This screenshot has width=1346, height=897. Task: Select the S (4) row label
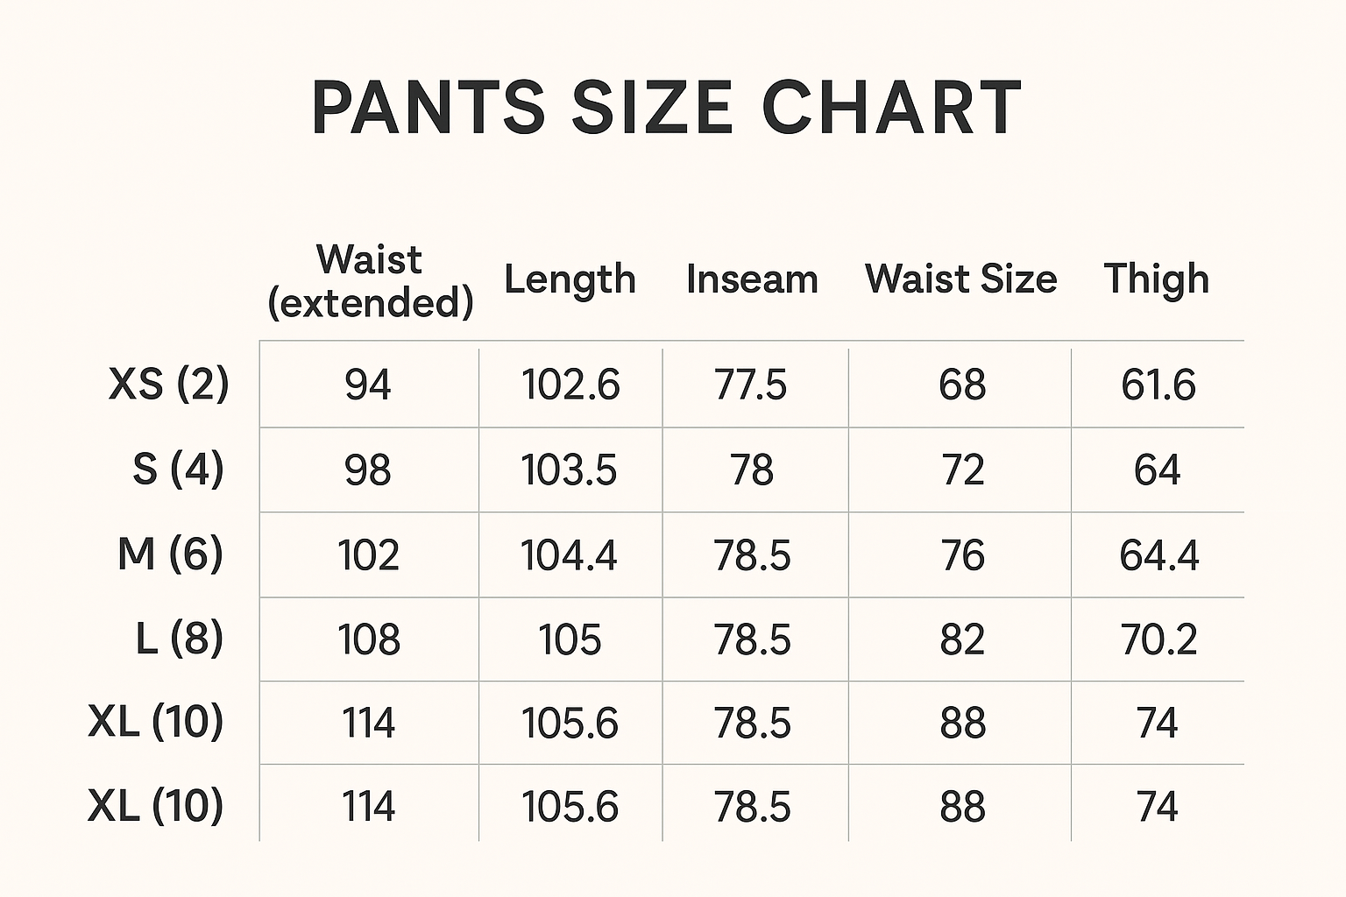pos(178,469)
